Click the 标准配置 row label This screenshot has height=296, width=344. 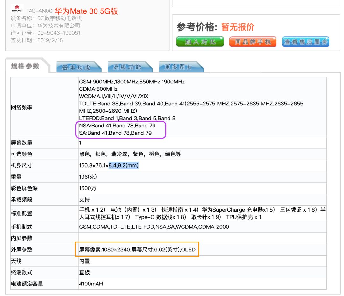click(x=22, y=213)
